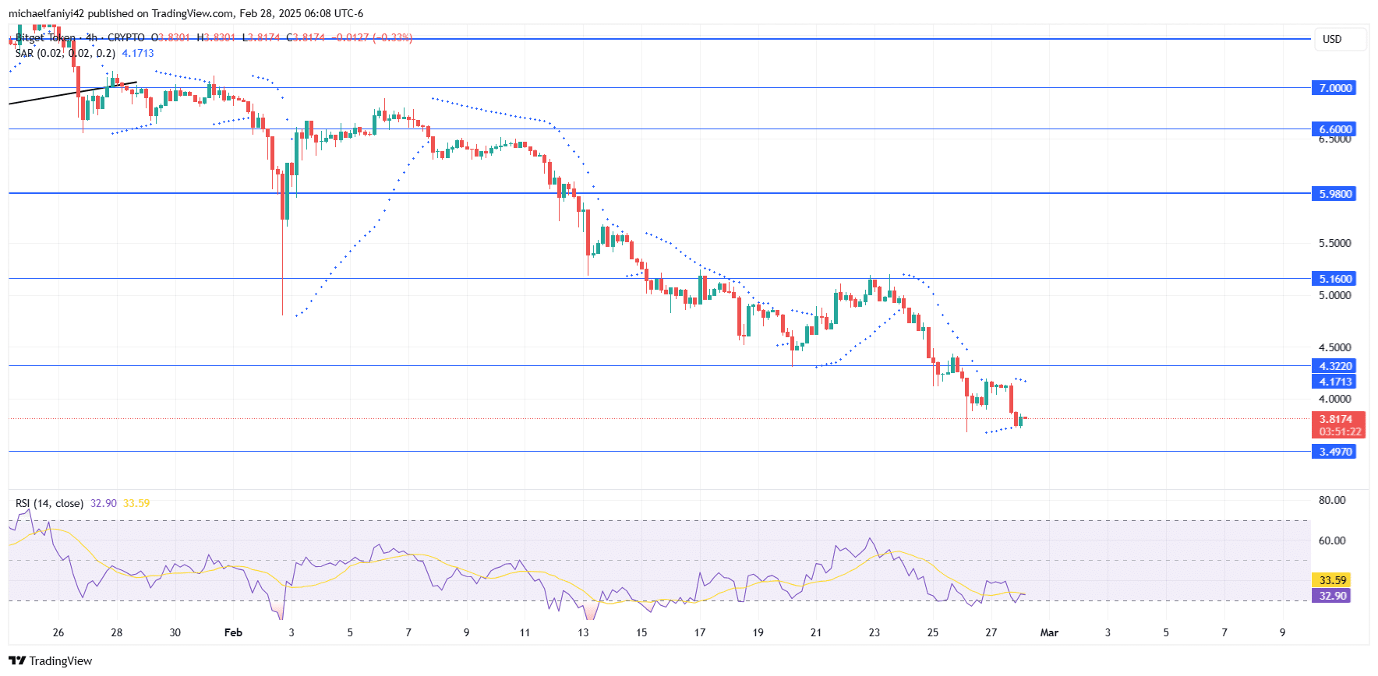Image resolution: width=1378 pixels, height=676 pixels.
Task: Select the 3.4970 horizontal line price label
Action: click(1335, 451)
